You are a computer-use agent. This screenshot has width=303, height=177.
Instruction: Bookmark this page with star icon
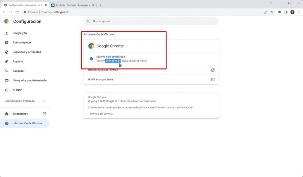coord(272,12)
